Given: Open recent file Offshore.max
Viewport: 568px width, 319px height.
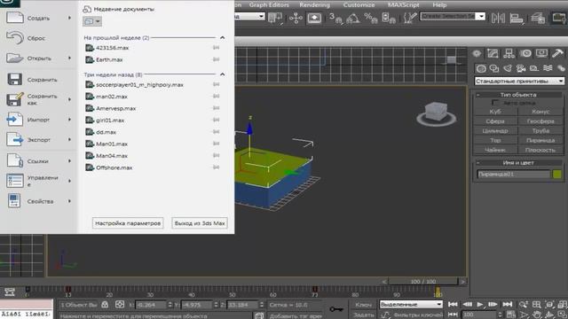Looking at the screenshot, I should 114,167.
